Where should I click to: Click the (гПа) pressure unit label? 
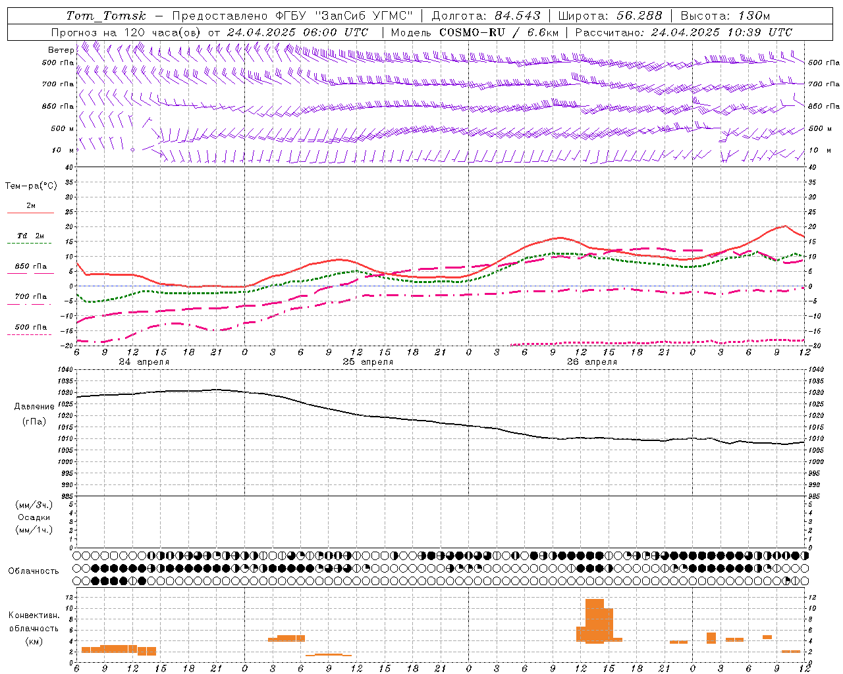34,421
